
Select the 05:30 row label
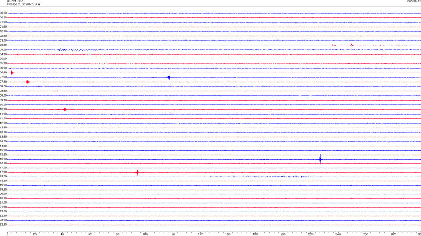4,63
